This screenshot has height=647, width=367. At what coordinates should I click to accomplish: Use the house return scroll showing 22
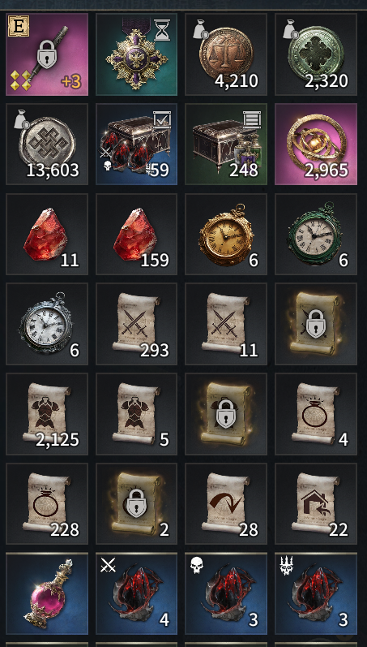316,504
